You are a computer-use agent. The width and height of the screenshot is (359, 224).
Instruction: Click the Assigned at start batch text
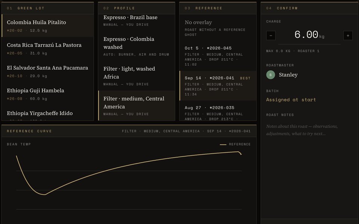291,100
